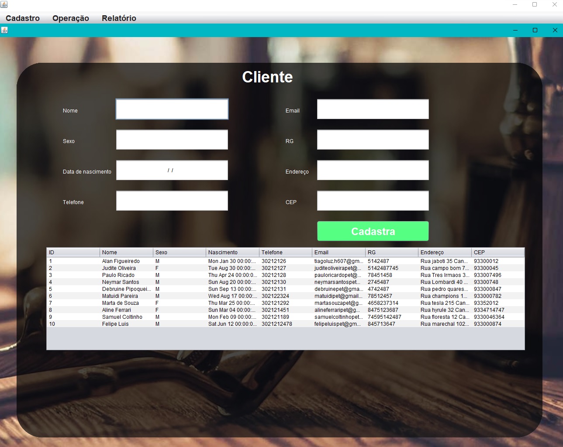Select the row for Judite Oliveira

pyautogui.click(x=175, y=268)
